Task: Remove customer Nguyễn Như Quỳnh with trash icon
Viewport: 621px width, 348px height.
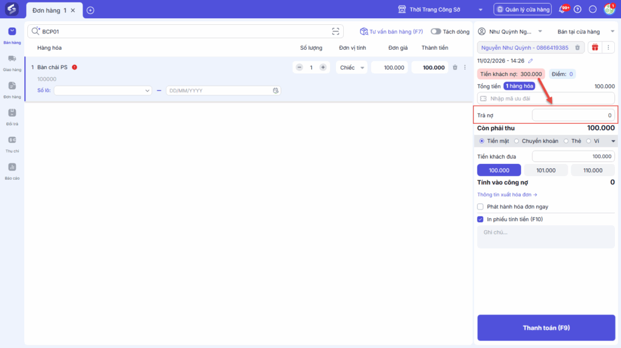Action: [x=577, y=47]
